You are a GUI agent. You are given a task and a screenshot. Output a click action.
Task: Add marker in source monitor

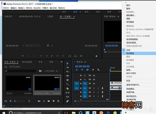point(23,56)
